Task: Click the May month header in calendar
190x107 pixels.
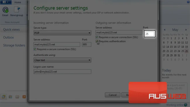Action: 175,30
